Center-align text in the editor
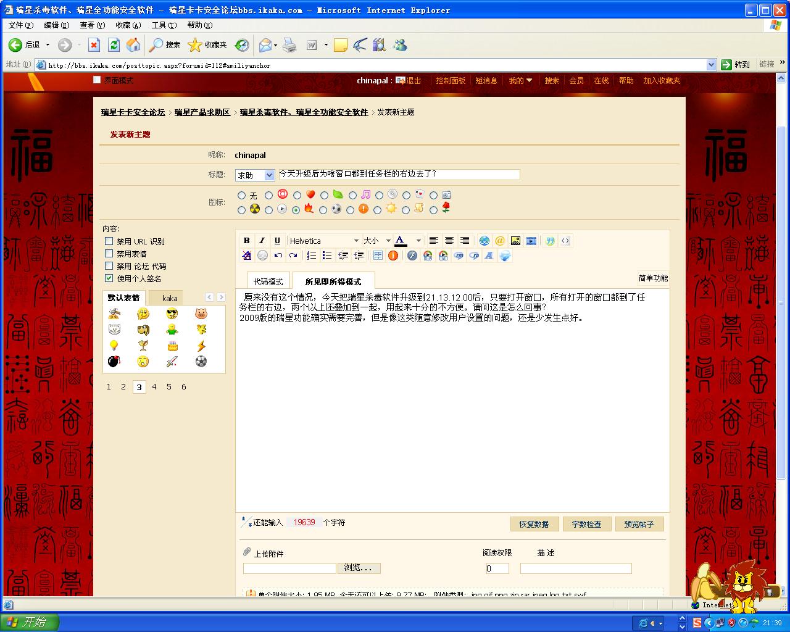The height and width of the screenshot is (632, 790). click(x=449, y=241)
